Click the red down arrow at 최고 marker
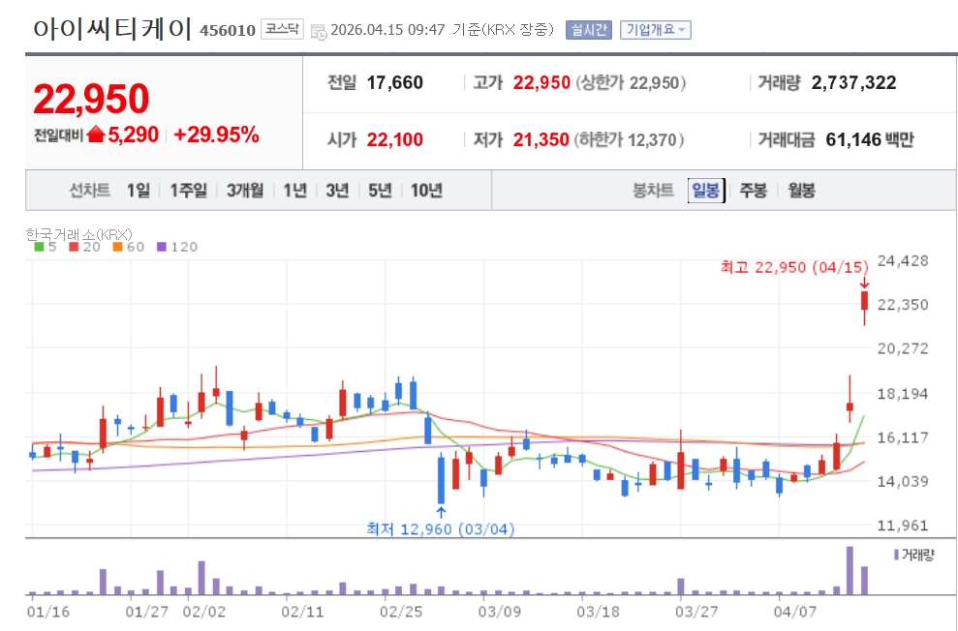 [864, 283]
